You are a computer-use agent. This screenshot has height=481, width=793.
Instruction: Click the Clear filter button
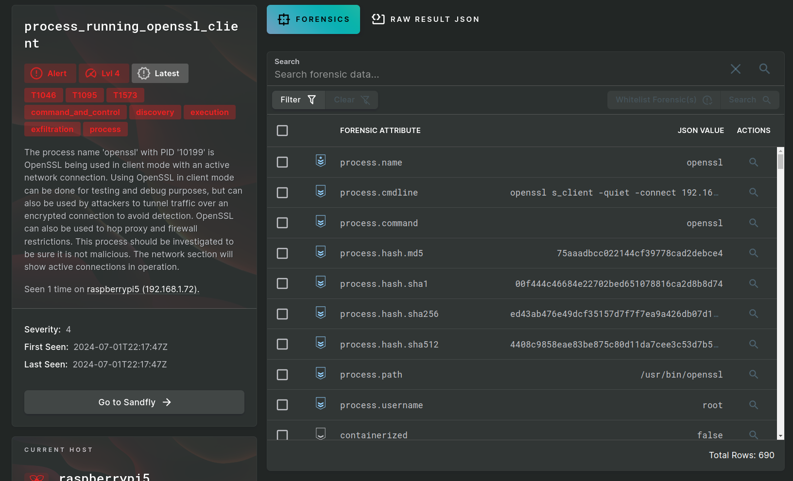[x=351, y=100]
